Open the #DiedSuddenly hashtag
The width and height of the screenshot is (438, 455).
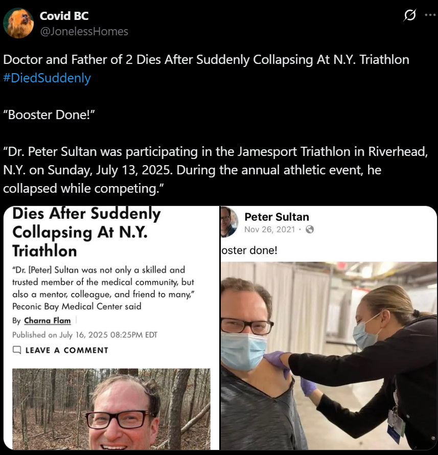click(47, 78)
